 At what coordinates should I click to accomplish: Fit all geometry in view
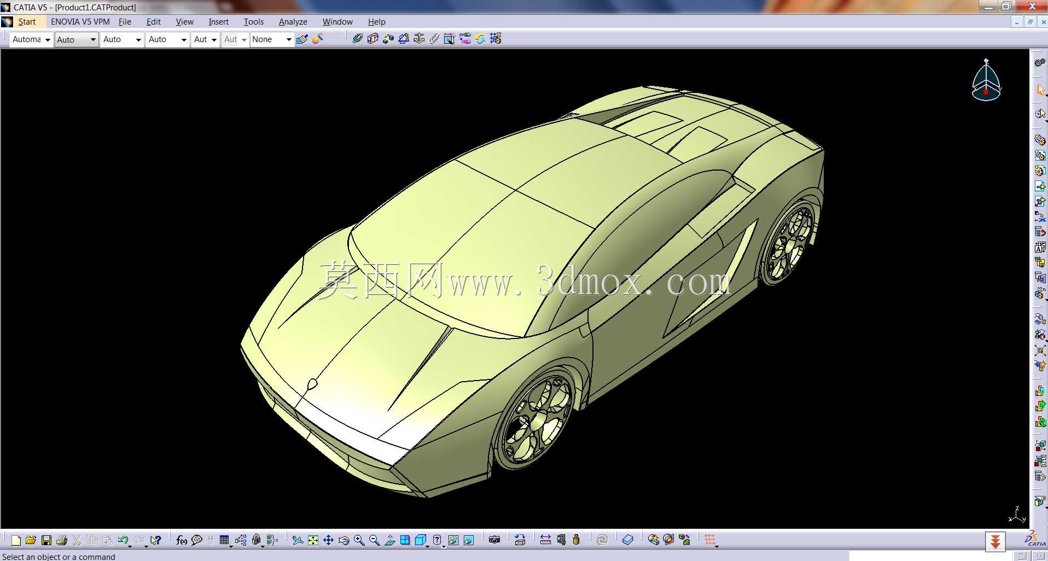click(313, 540)
